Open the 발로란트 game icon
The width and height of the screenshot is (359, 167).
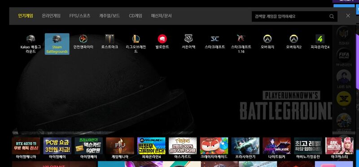162,42
